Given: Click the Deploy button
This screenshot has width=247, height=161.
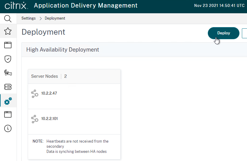Looking at the screenshot, I should tap(223, 33).
